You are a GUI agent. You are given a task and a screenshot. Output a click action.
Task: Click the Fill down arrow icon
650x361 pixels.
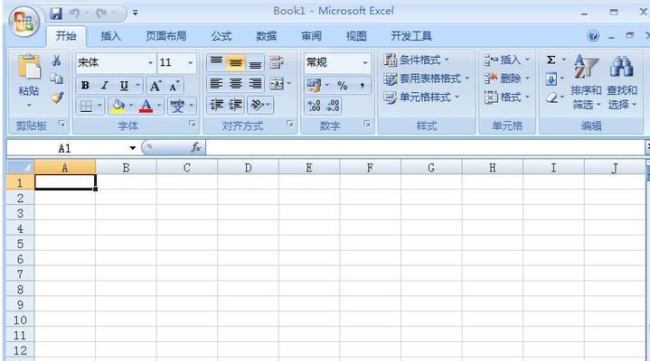(x=551, y=79)
